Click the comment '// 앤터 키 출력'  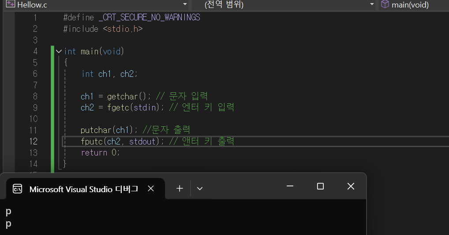click(x=202, y=141)
